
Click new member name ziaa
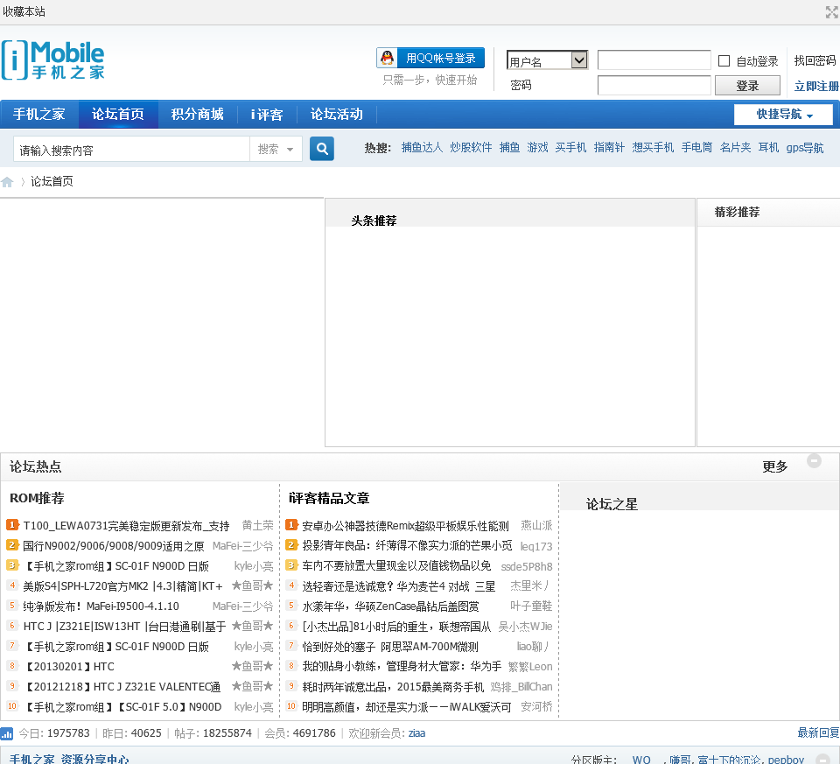pyautogui.click(x=416, y=732)
